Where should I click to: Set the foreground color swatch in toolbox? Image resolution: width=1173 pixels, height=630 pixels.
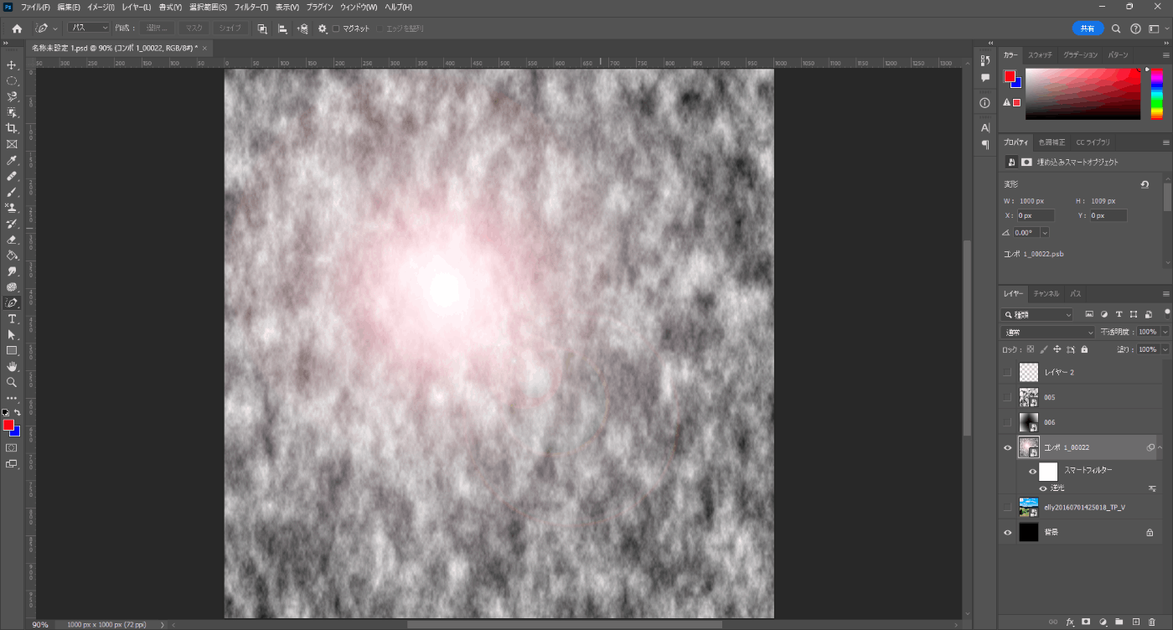(x=8, y=426)
